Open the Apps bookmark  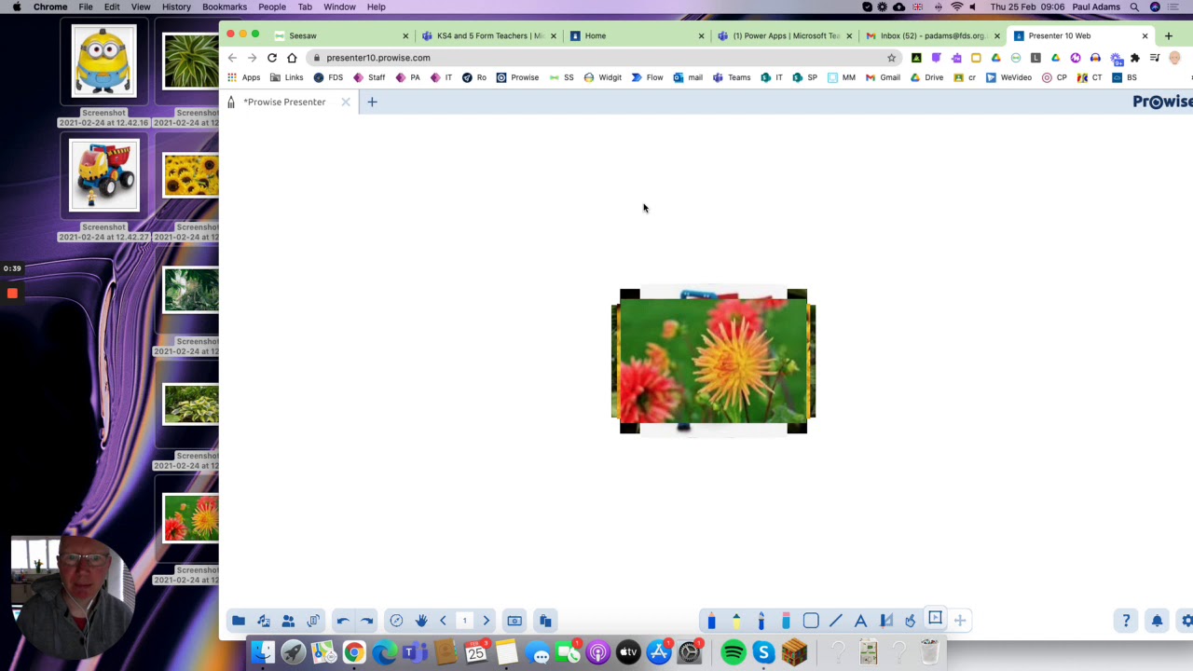pos(244,77)
